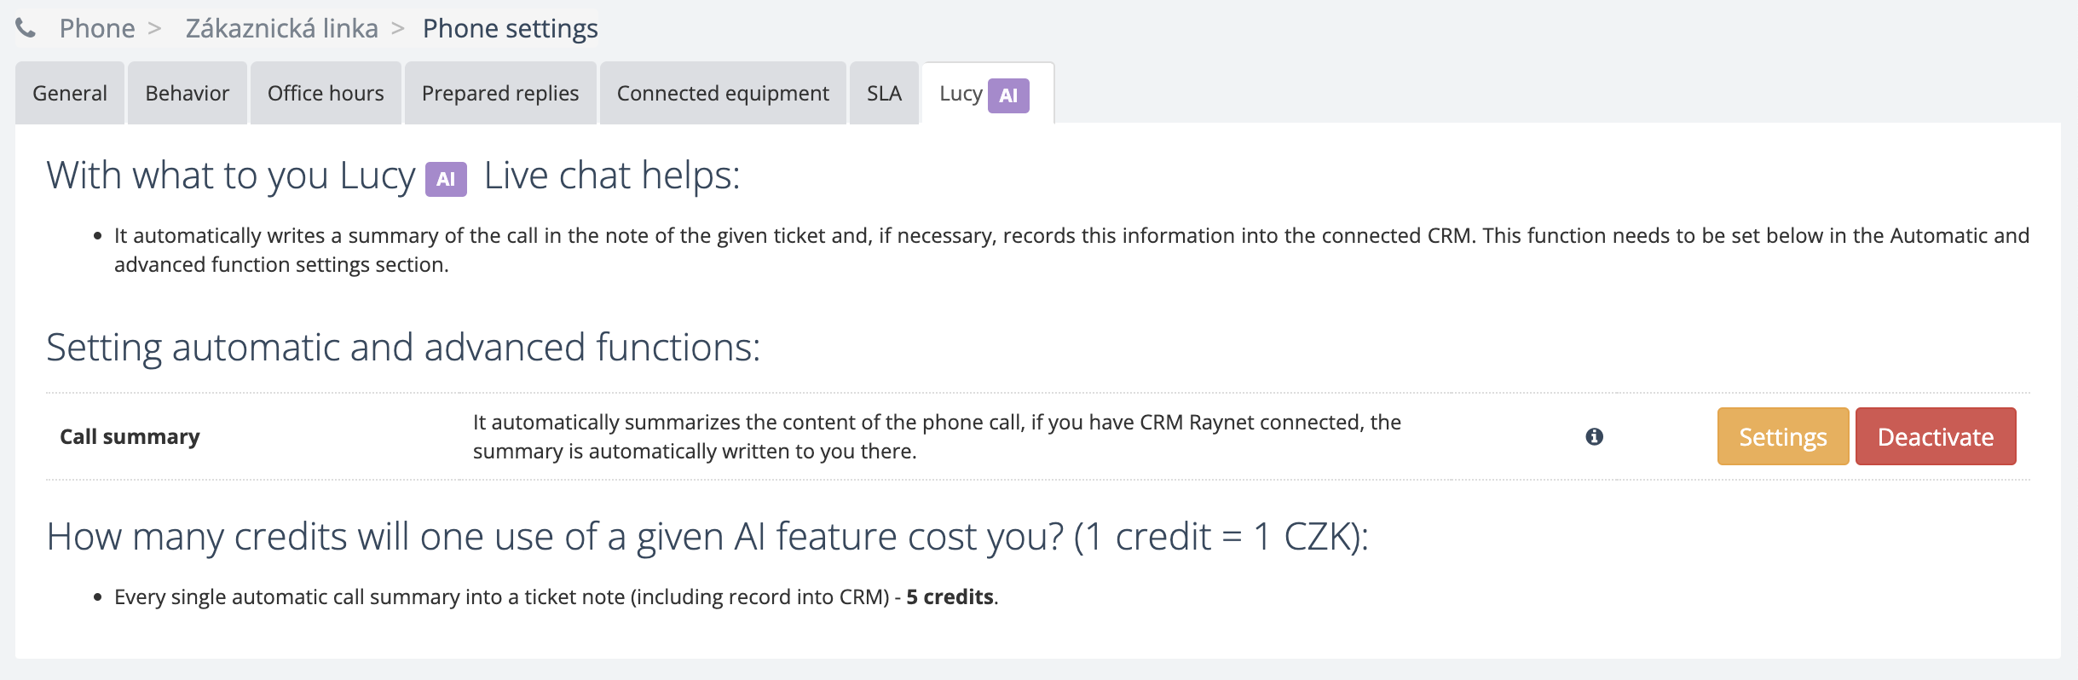Click the bold 5 credits text
This screenshot has height=680, width=2078.
(950, 596)
